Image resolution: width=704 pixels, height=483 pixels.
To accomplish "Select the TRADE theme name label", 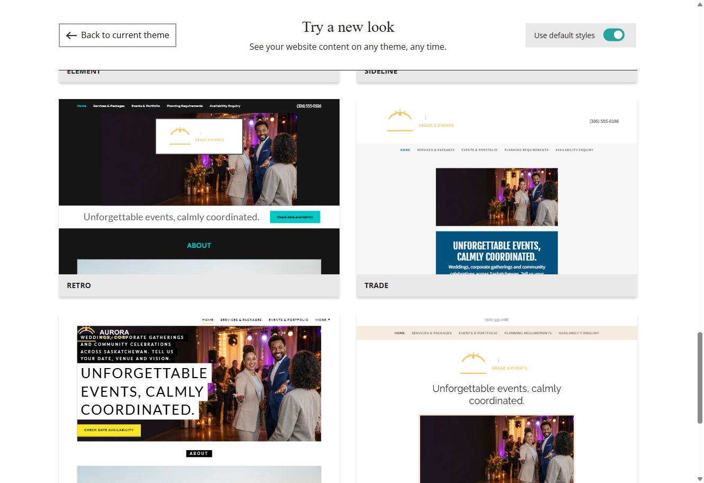I will [x=376, y=285].
